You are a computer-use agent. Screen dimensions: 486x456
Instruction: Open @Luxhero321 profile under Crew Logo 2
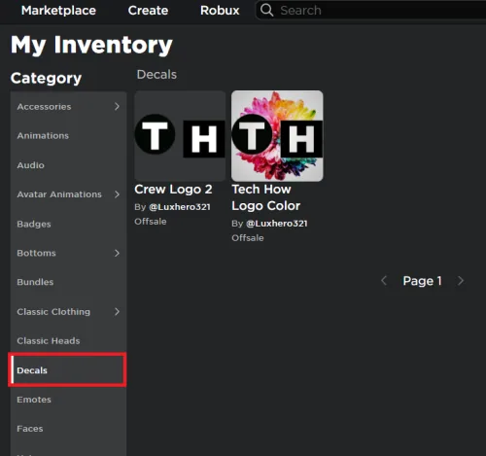(x=180, y=207)
